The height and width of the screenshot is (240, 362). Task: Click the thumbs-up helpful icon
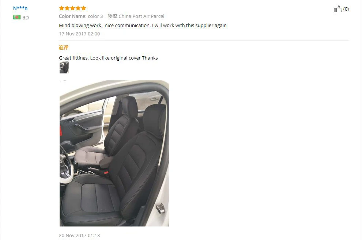pos(338,9)
